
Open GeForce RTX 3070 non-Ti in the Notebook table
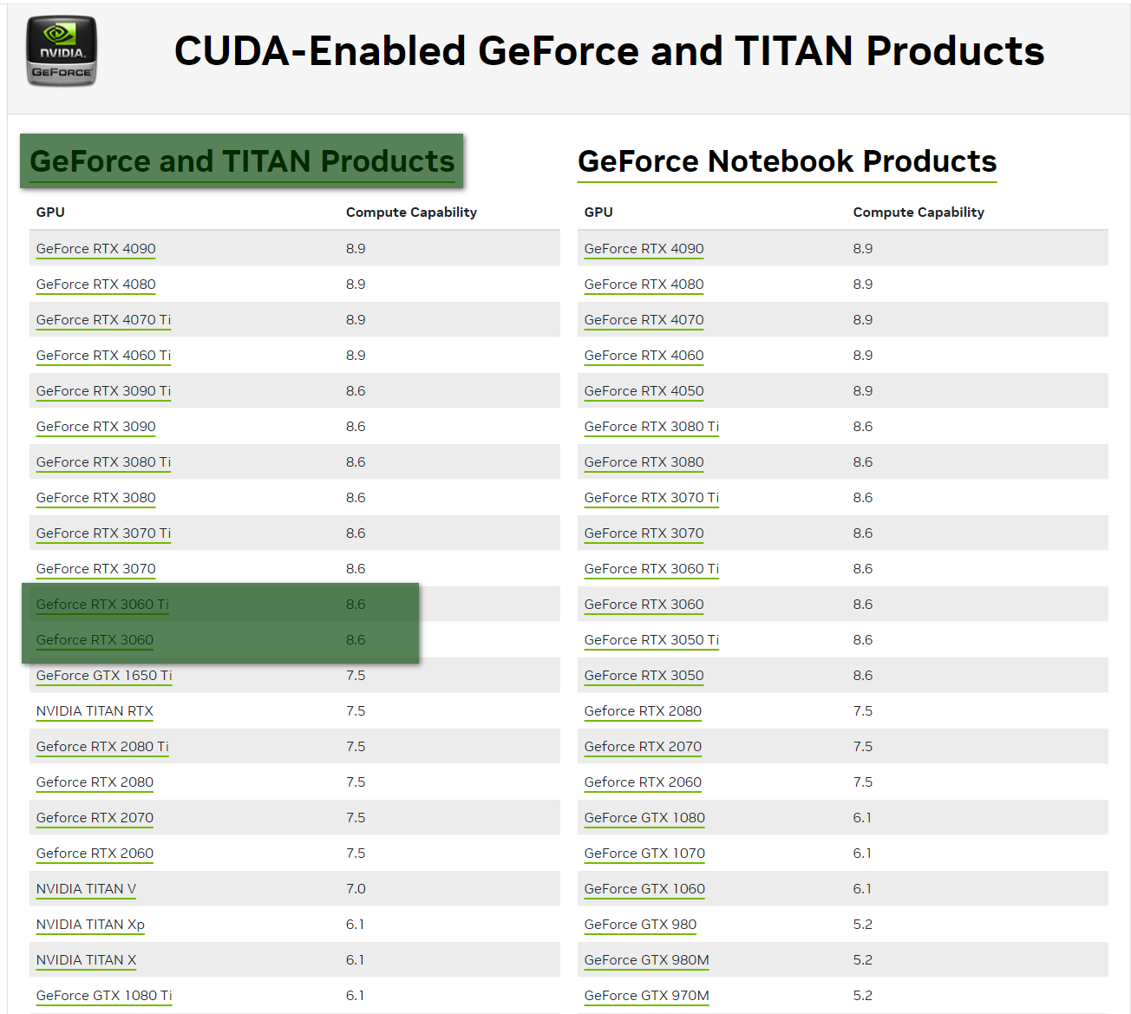644,533
